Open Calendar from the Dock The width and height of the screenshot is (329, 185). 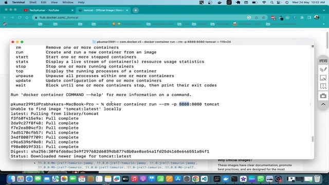(x=82, y=179)
